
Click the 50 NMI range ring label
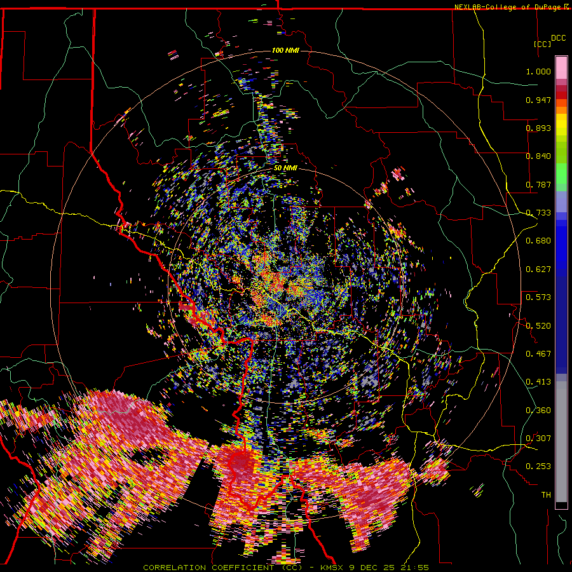pyautogui.click(x=285, y=168)
